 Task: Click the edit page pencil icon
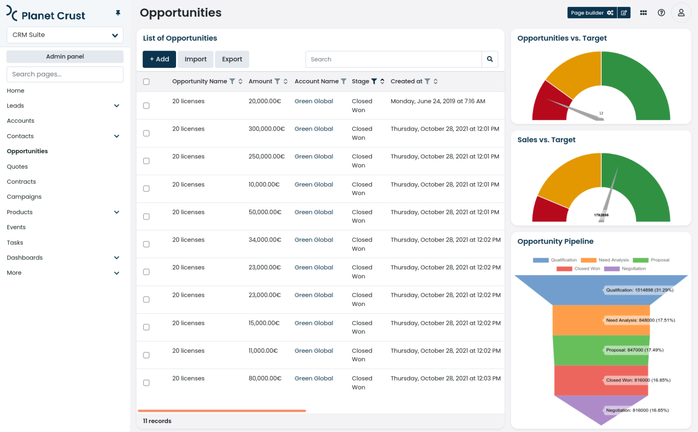(624, 13)
